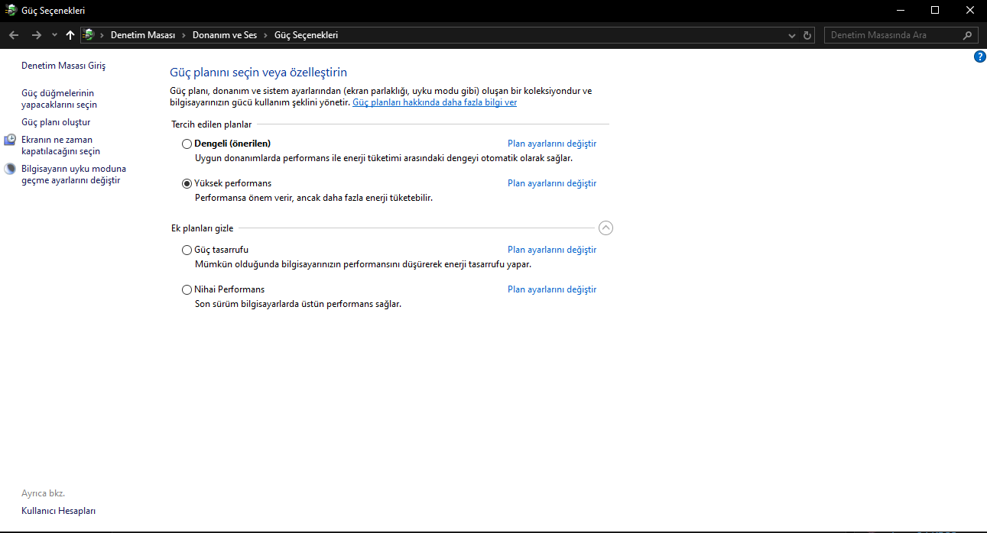This screenshot has width=987, height=533.
Task: Open Güç planları hakkında daha fazla bilgi link
Action: [x=434, y=102]
